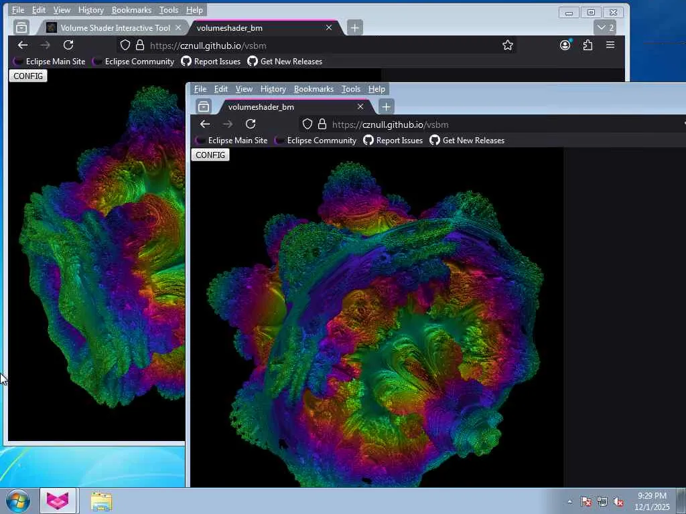Open extensions puzzle icon in back window
Image resolution: width=686 pixels, height=514 pixels.
click(x=588, y=45)
